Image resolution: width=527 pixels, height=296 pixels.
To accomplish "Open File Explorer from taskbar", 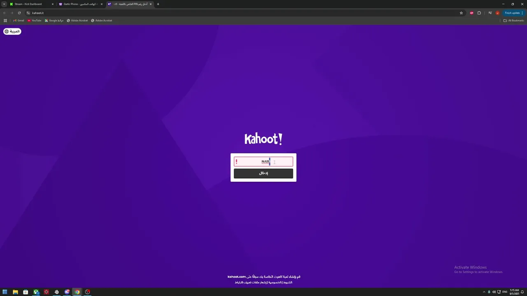I will click(x=15, y=292).
